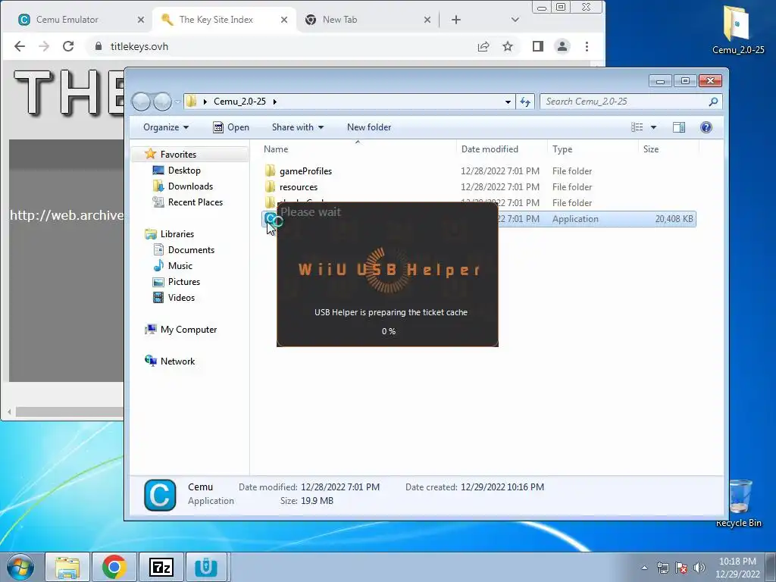Viewport: 776px width, 582px height.
Task: Select the gameProfiles folder
Action: pos(305,171)
